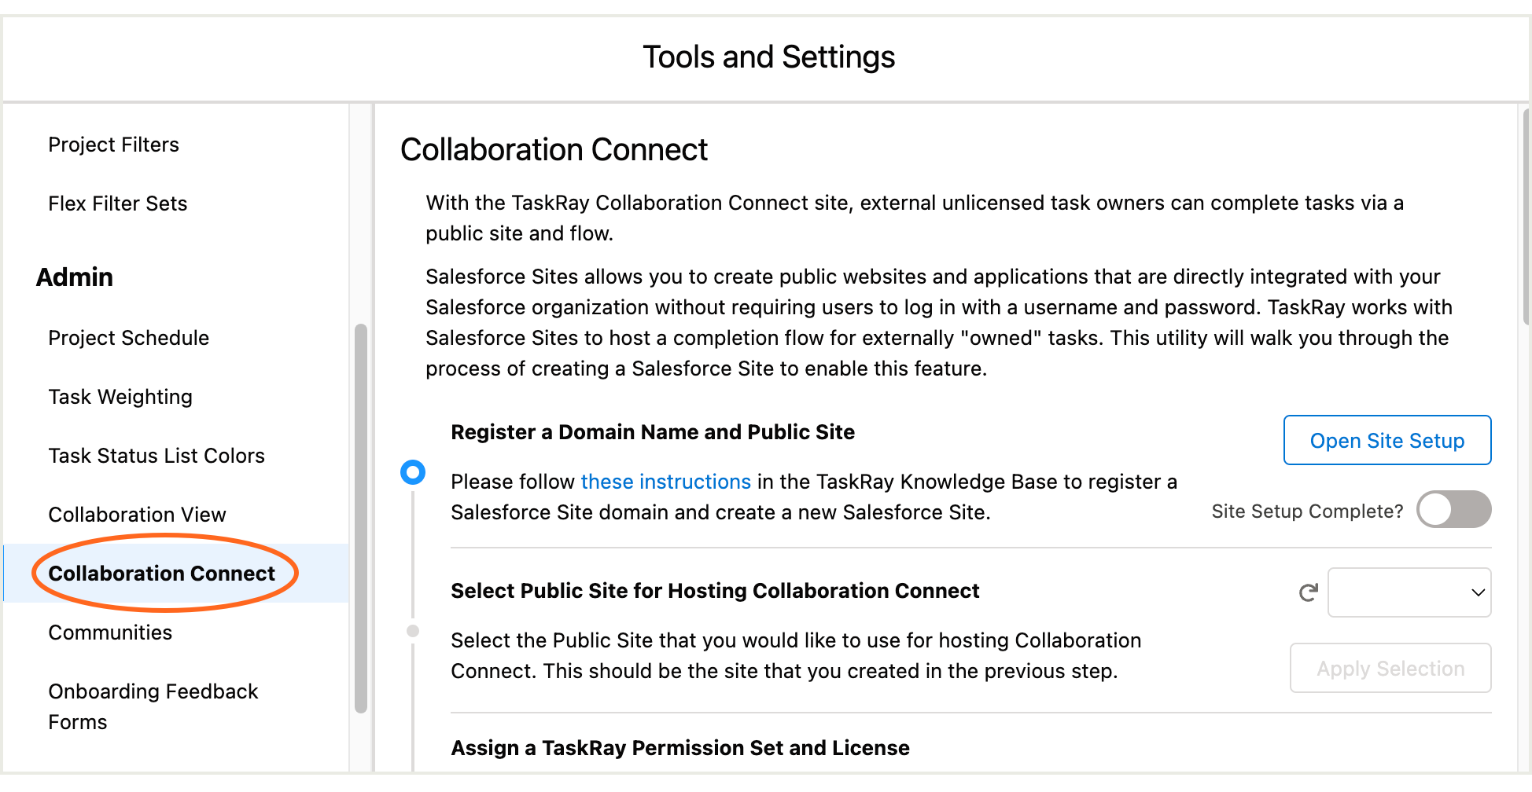Open the Project Filters menu item

coord(114,145)
